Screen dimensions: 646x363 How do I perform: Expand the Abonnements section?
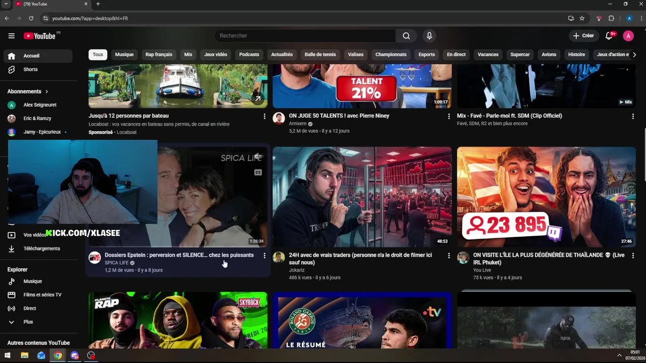pos(28,91)
